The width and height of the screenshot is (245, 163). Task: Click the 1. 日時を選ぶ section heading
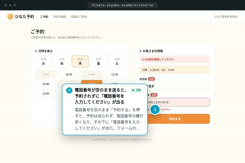click(44, 51)
